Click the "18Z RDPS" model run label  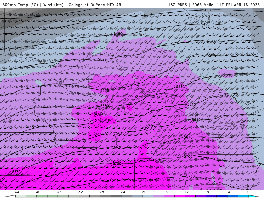(178, 5)
